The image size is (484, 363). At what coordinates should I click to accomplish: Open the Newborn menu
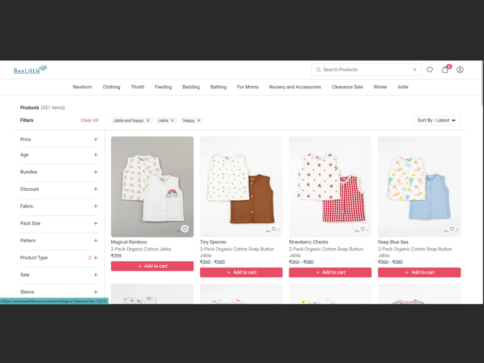(x=82, y=87)
